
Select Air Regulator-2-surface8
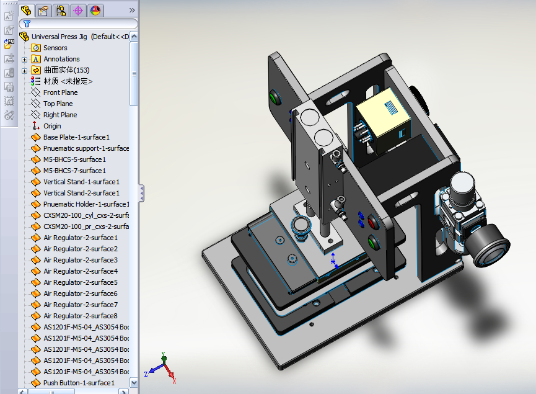81,316
